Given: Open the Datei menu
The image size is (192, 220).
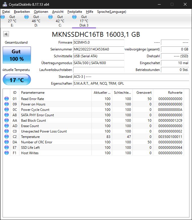Looking at the screenshot, I should pyautogui.click(x=6, y=12).
